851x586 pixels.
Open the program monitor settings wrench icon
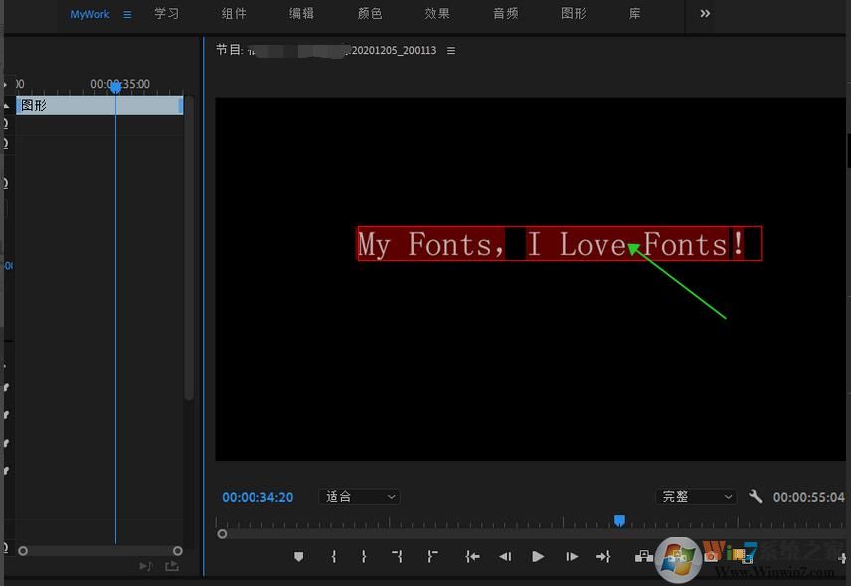pos(758,496)
